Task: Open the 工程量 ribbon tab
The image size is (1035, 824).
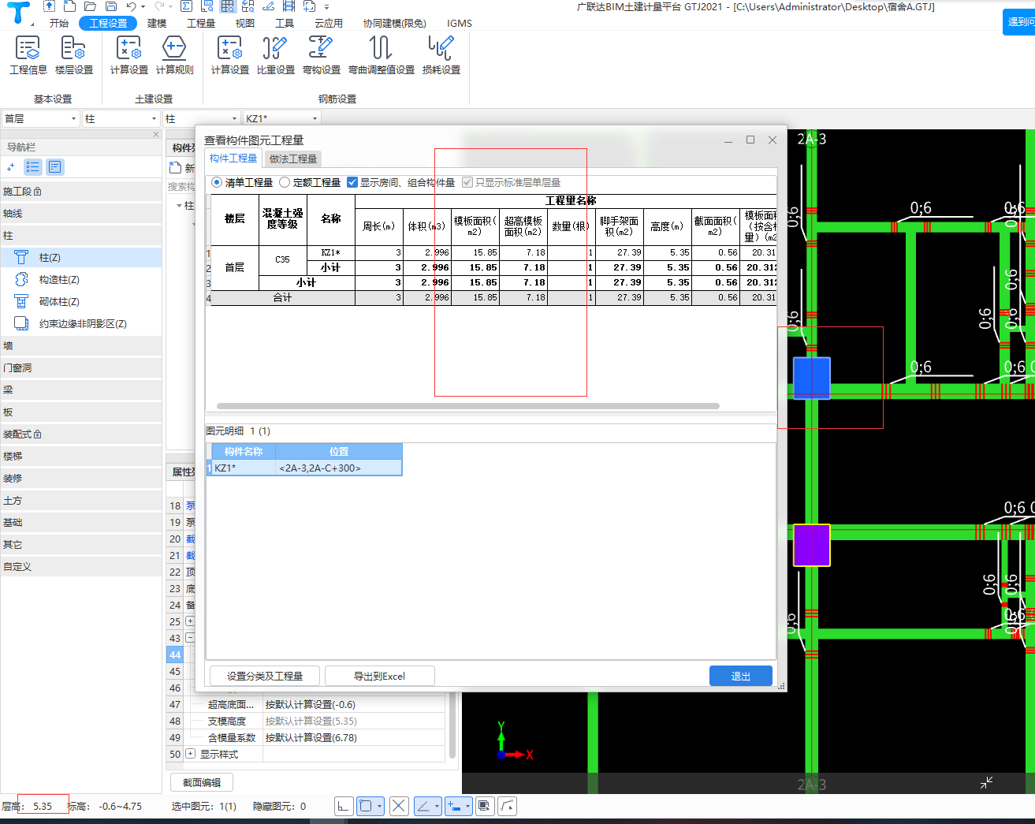Action: click(x=201, y=23)
